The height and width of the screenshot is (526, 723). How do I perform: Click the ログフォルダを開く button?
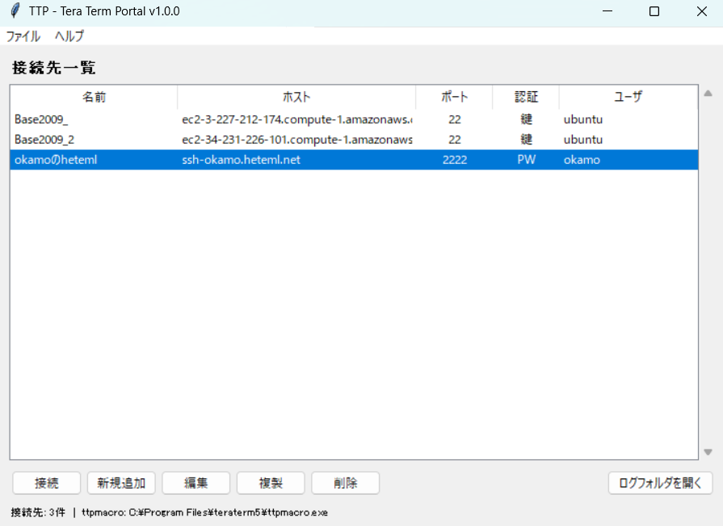click(660, 482)
